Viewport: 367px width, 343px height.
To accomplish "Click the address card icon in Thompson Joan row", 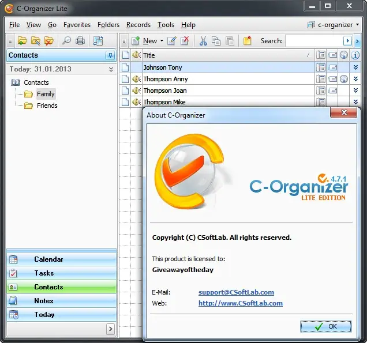I will 332,91.
